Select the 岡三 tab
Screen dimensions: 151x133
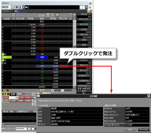(x=20, y=11)
